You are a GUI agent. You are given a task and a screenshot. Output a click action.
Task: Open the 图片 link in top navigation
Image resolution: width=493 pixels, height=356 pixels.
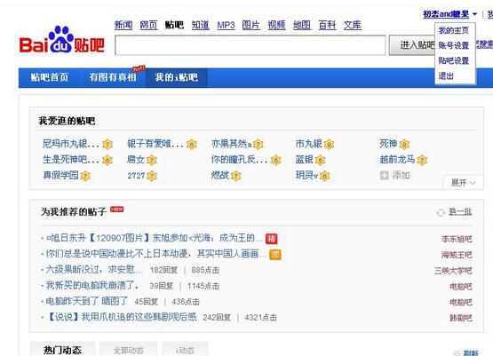250,25
